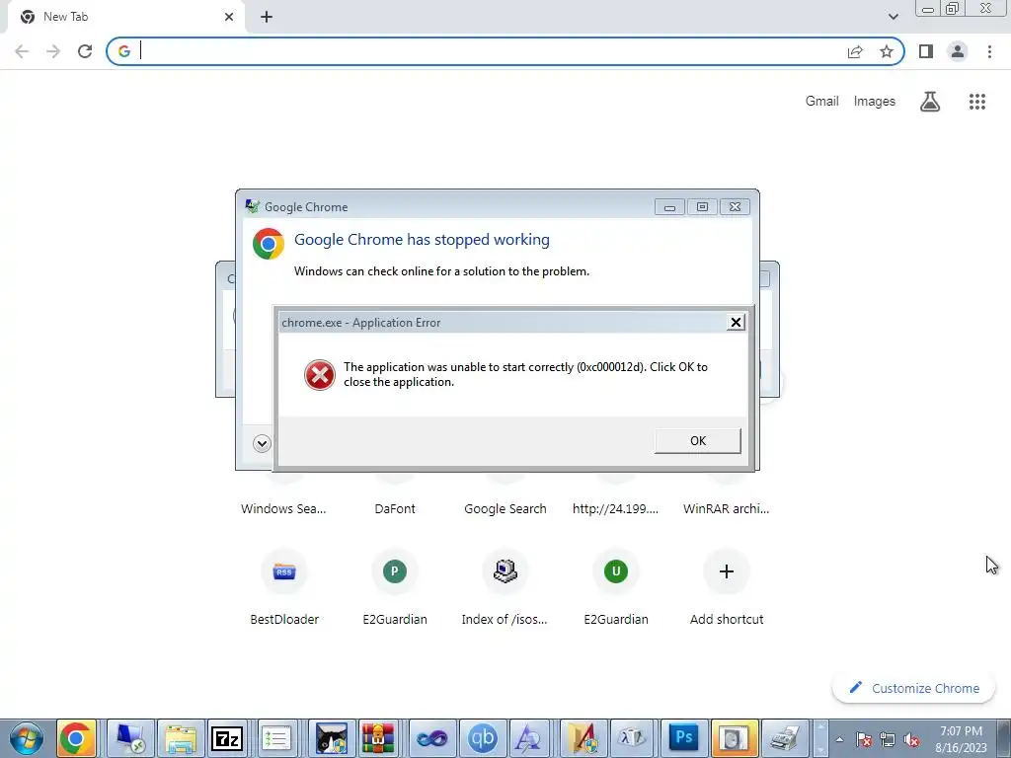Open Windows Explorer from the taskbar
This screenshot has height=758, width=1011.
[181, 738]
